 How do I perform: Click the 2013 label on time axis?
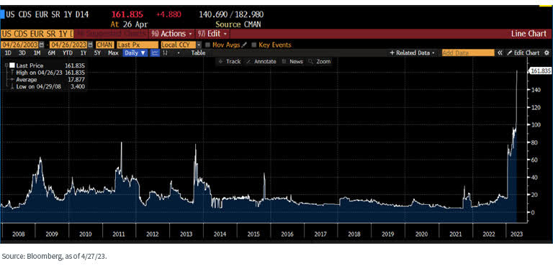186,234
